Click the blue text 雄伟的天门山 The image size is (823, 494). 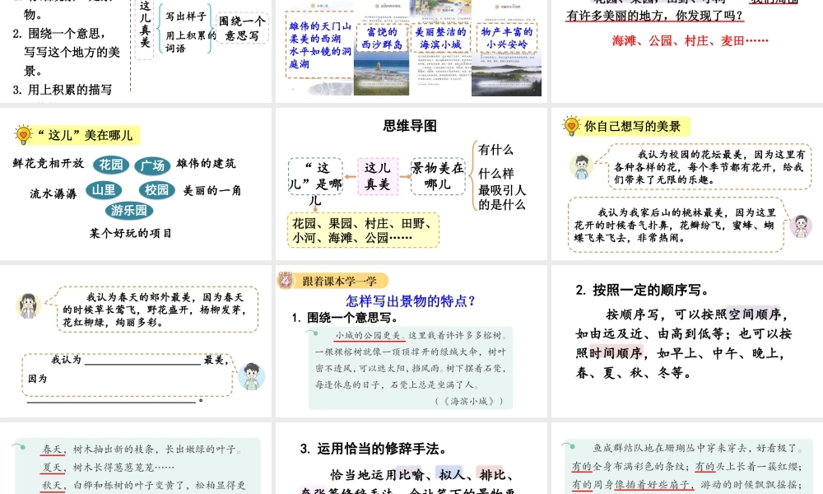click(320, 26)
